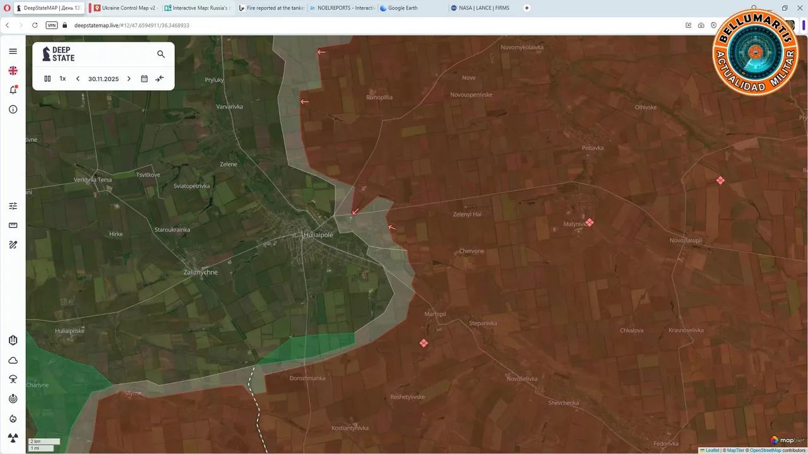Viewport: 808px width, 454px height.
Task: Open map settings sliders icon
Action: click(x=13, y=206)
